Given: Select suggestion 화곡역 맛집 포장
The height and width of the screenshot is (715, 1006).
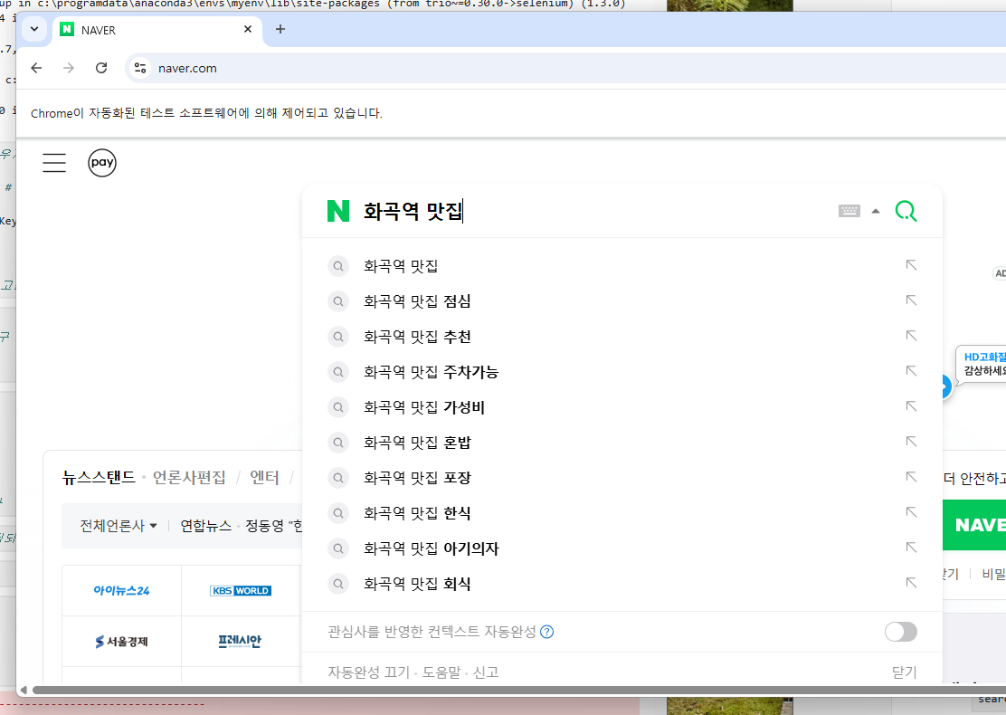Looking at the screenshot, I should point(622,478).
